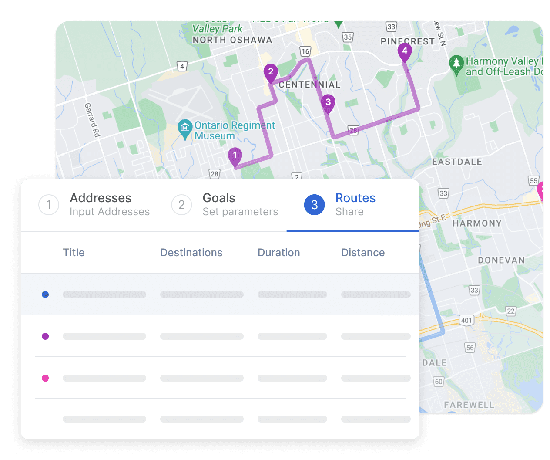Select the blue dot for the first route
The width and height of the screenshot is (550, 460).
(x=45, y=294)
